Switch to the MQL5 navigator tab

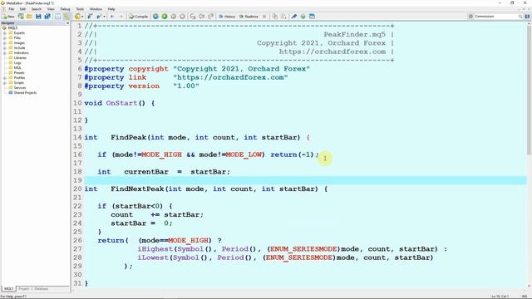[x=8, y=289]
